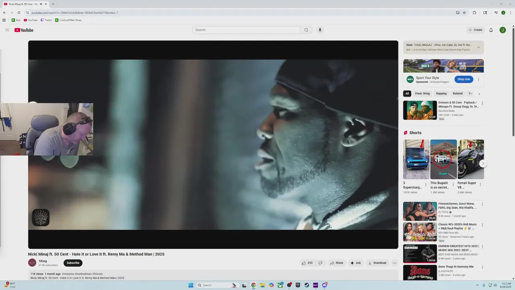Open the Chrome apps grid shortcut
This screenshot has height=290, width=515.
[x=4, y=20]
